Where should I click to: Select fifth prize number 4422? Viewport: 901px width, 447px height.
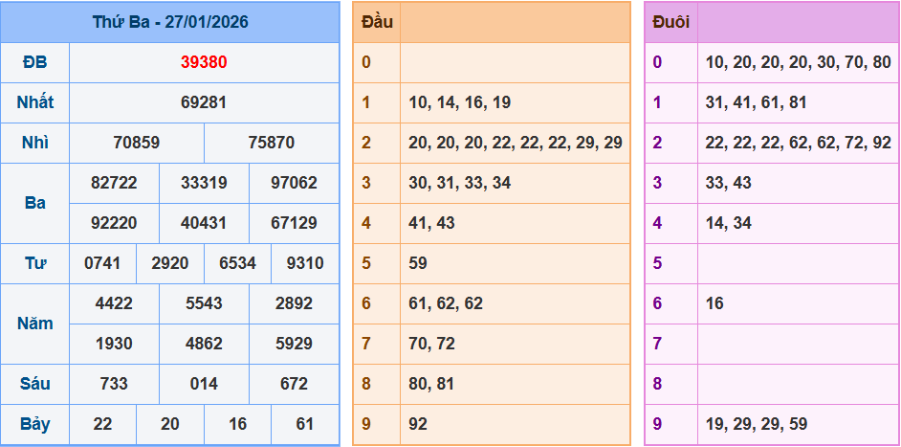point(114,303)
